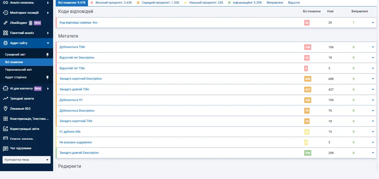This screenshot has width=379, height=179.
Task: Open the Контрастна тема theme dropdown
Action: 26,160
